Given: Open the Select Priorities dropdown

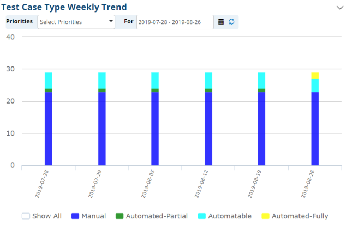Looking at the screenshot, I should (76, 22).
